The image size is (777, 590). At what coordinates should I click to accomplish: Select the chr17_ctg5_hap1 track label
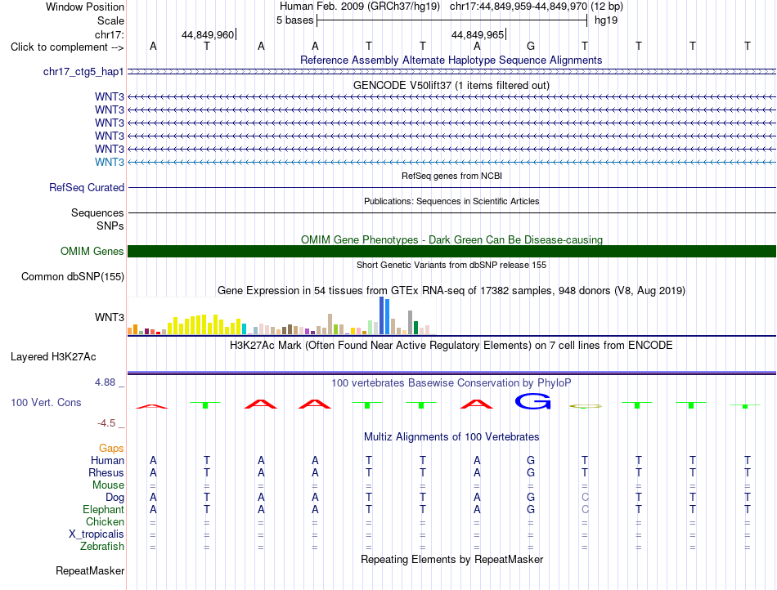83,72
